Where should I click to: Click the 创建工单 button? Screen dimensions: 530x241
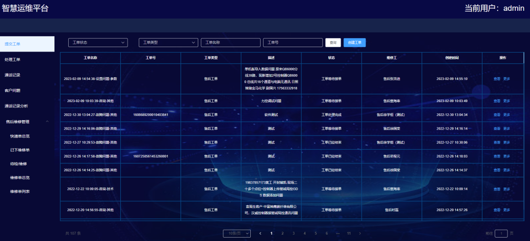pyautogui.click(x=354, y=43)
